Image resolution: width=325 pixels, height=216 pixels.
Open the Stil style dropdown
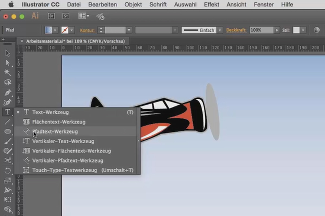point(303,30)
